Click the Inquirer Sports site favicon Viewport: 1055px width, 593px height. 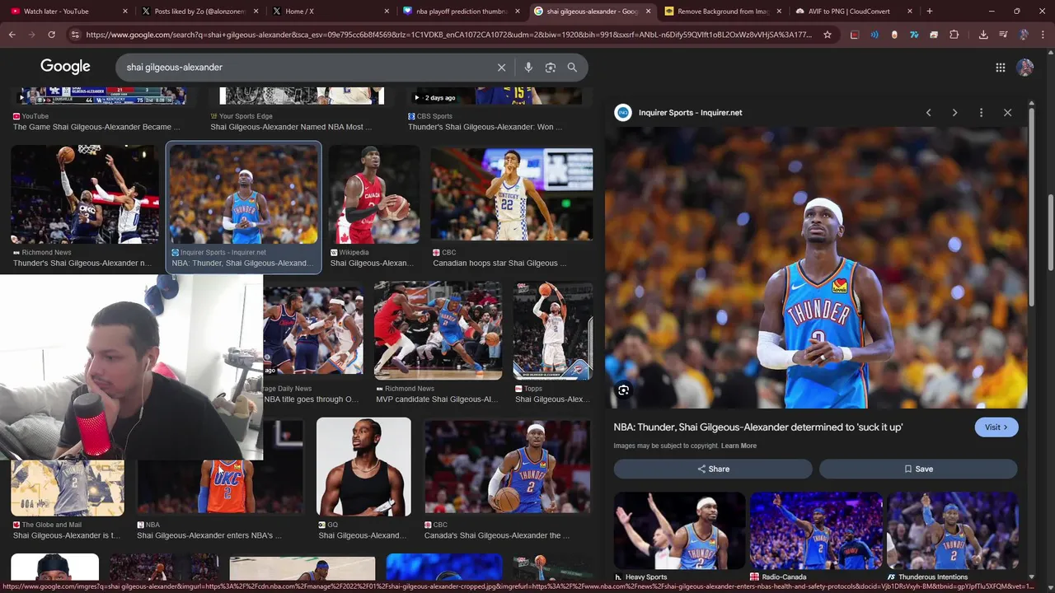(623, 113)
